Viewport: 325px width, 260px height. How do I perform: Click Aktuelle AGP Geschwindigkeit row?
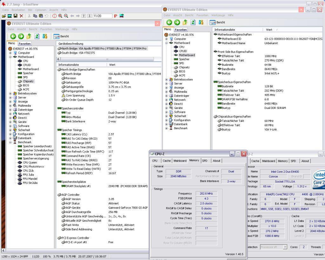click(x=86, y=221)
